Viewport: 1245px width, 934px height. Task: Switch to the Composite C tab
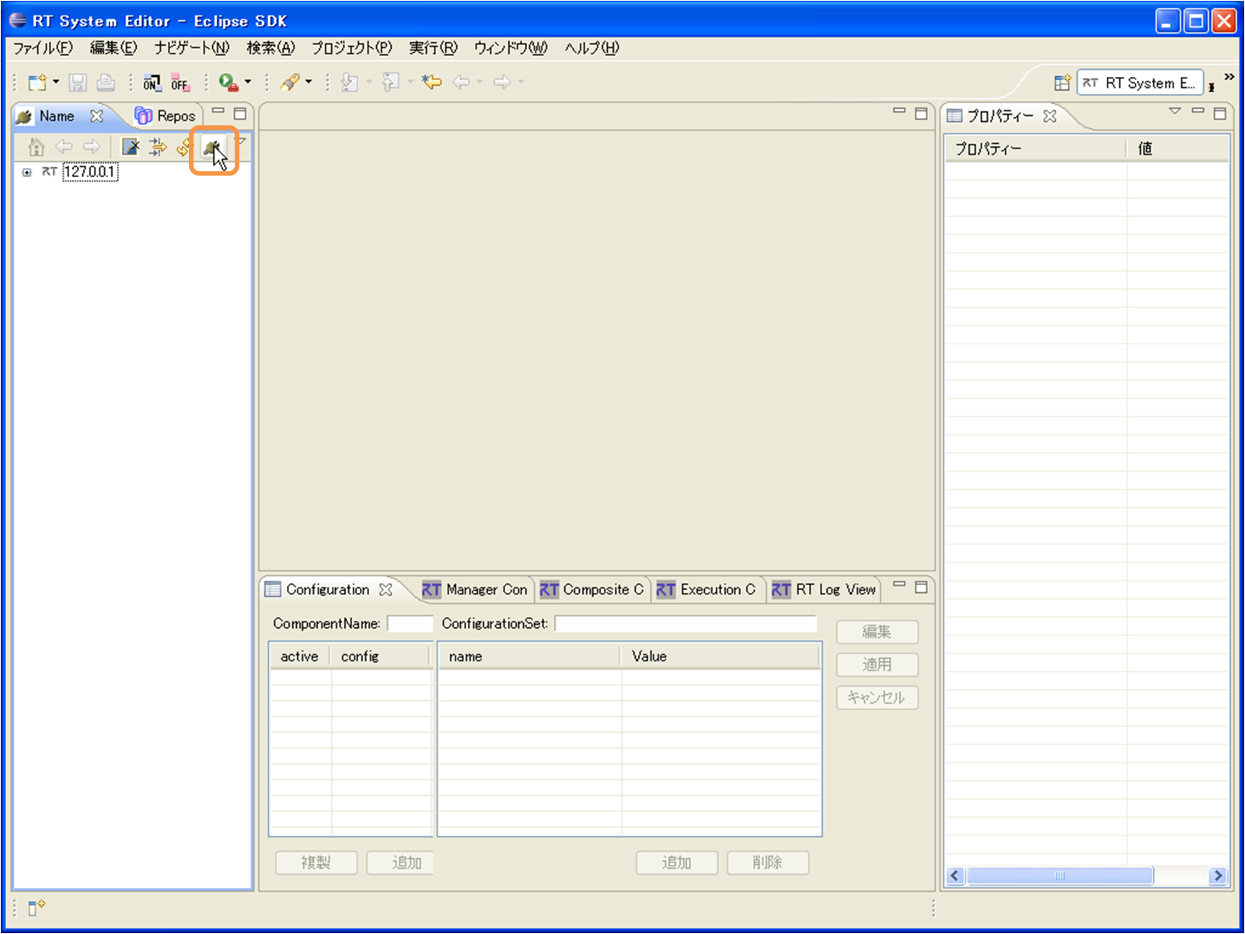pos(592,590)
